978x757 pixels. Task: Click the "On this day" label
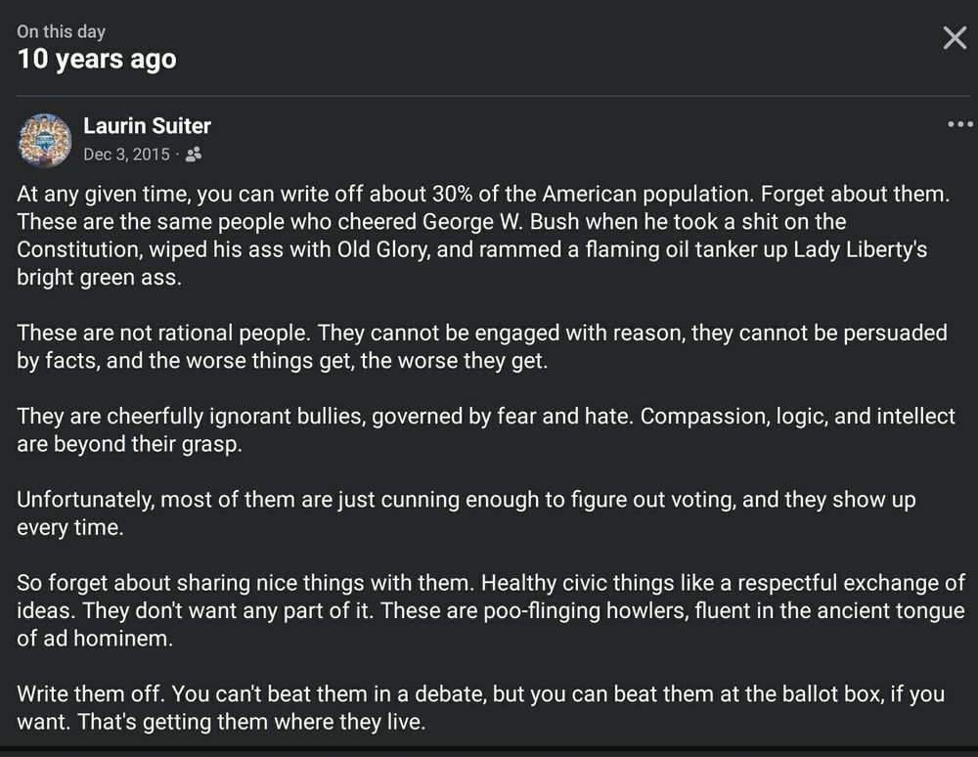(x=61, y=31)
